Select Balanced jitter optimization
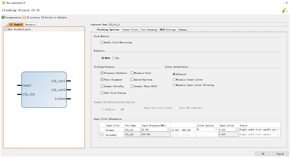 coord(174,74)
